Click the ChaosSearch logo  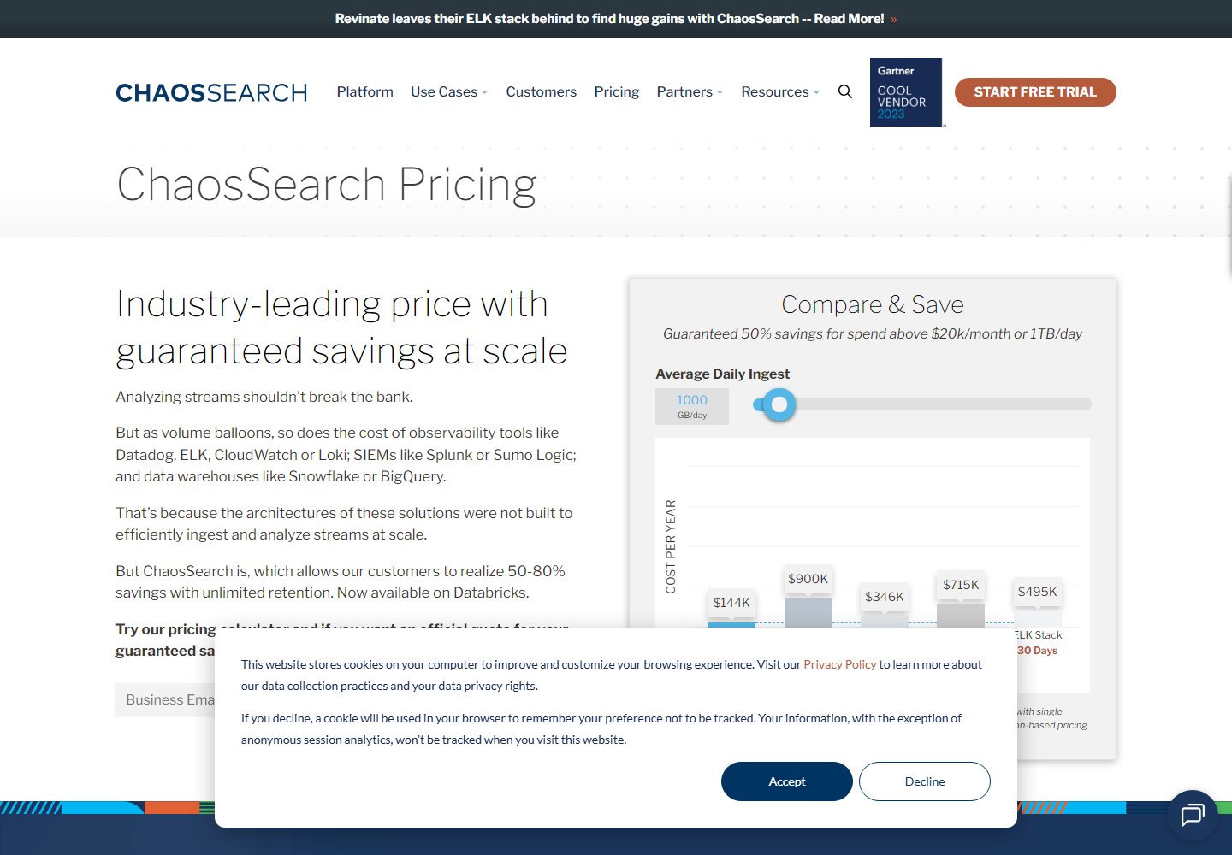point(211,92)
